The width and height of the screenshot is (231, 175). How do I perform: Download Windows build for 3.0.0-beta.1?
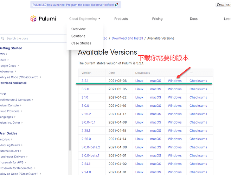point(175,155)
